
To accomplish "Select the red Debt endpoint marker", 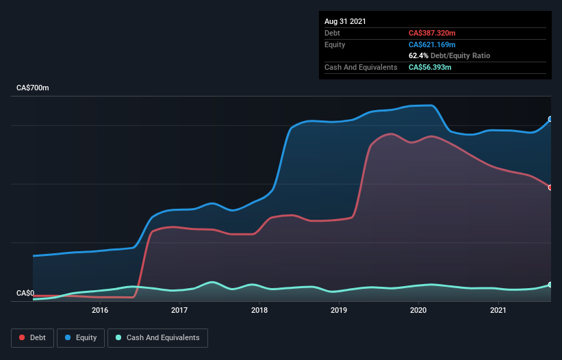I will pyautogui.click(x=550, y=188).
